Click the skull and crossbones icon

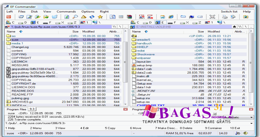point(212,17)
